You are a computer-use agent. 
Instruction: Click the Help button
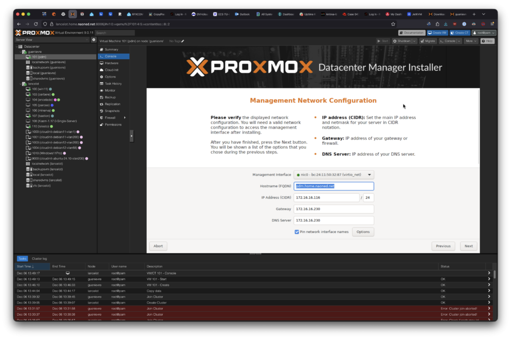pos(487,41)
